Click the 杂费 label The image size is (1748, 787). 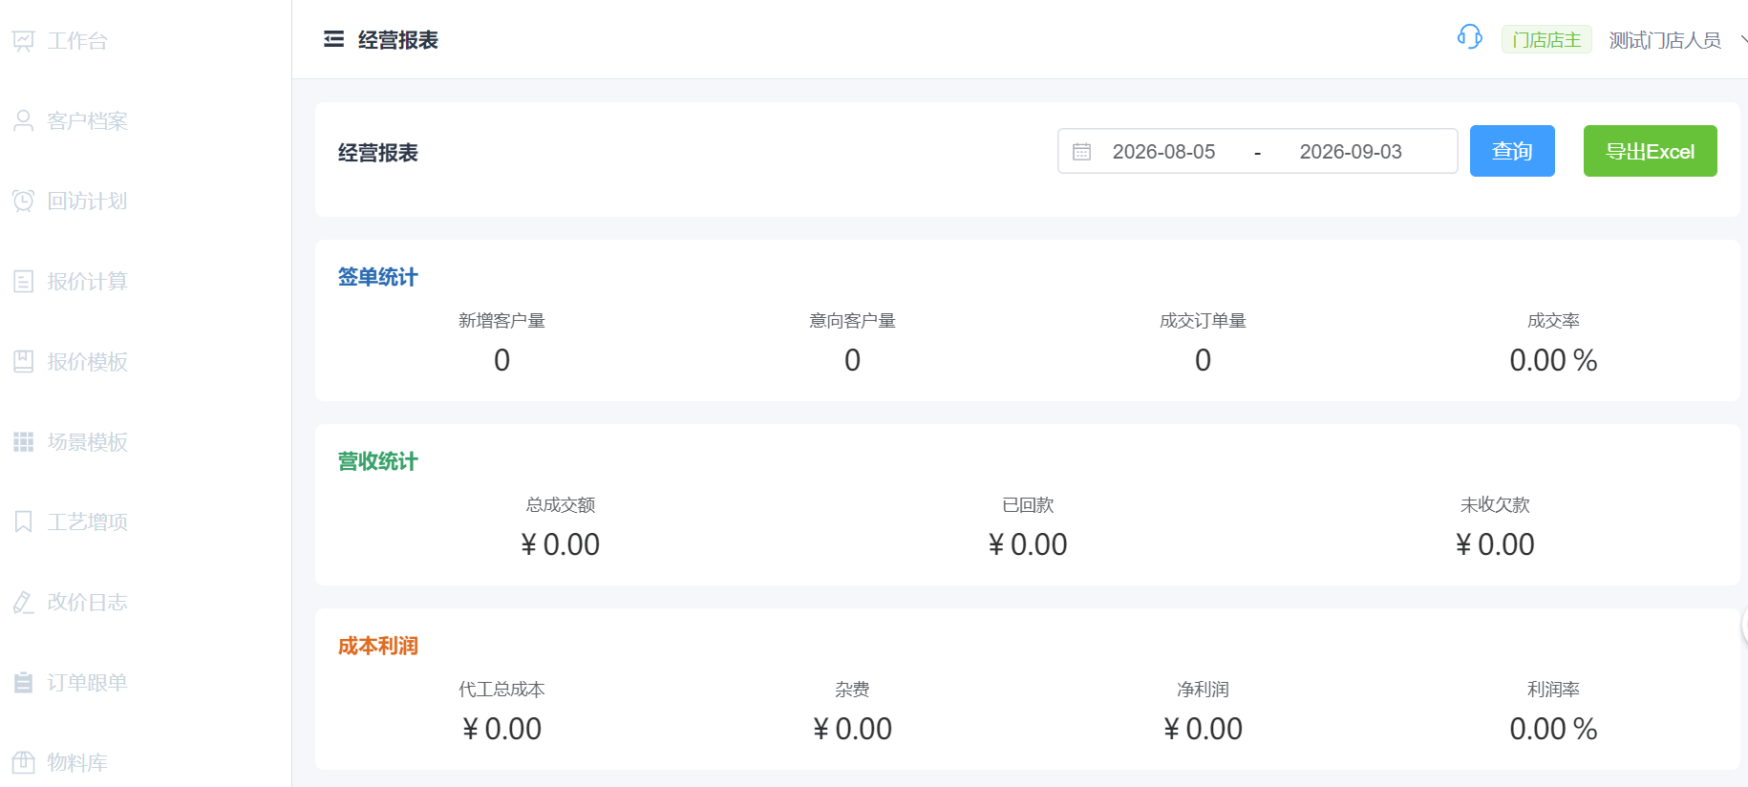point(852,690)
